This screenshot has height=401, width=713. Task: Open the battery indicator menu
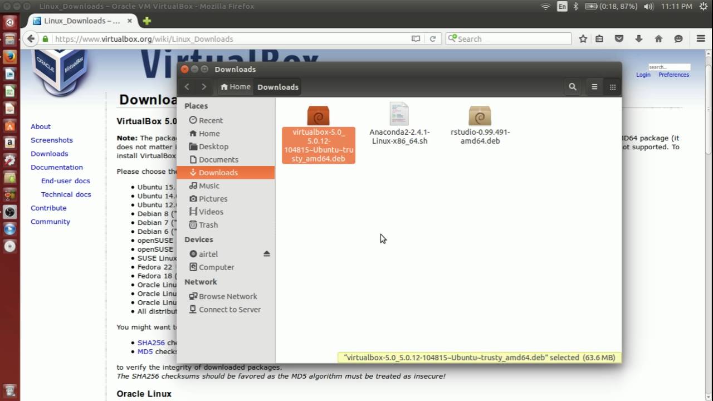[x=611, y=7]
